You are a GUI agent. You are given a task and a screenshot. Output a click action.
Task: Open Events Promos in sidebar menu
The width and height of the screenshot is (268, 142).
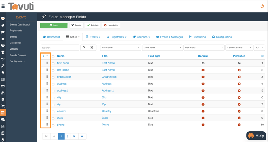18,55
